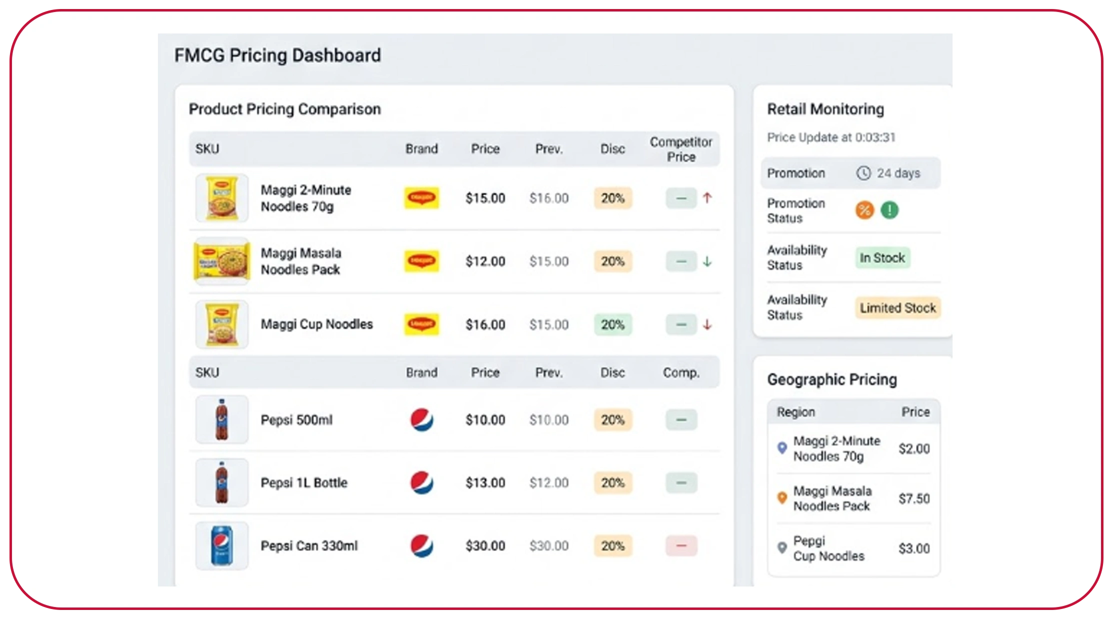Click the Maggi 2-Minute Noodles 70g product thumbnail
Screen dimensions: 1111x620
point(222,198)
